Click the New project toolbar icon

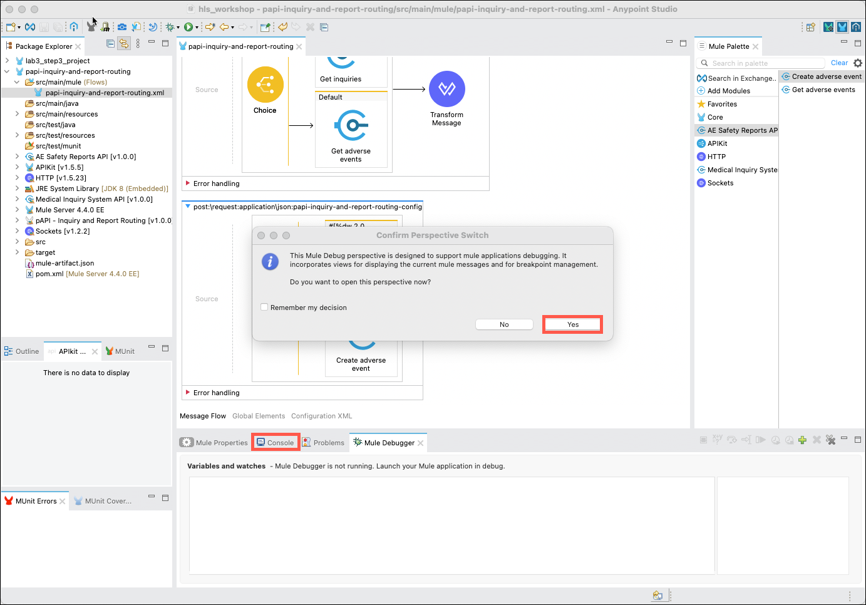[x=10, y=27]
